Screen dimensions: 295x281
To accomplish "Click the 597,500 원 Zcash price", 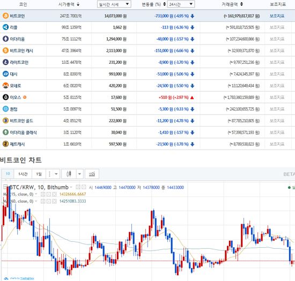I will pos(117,144).
